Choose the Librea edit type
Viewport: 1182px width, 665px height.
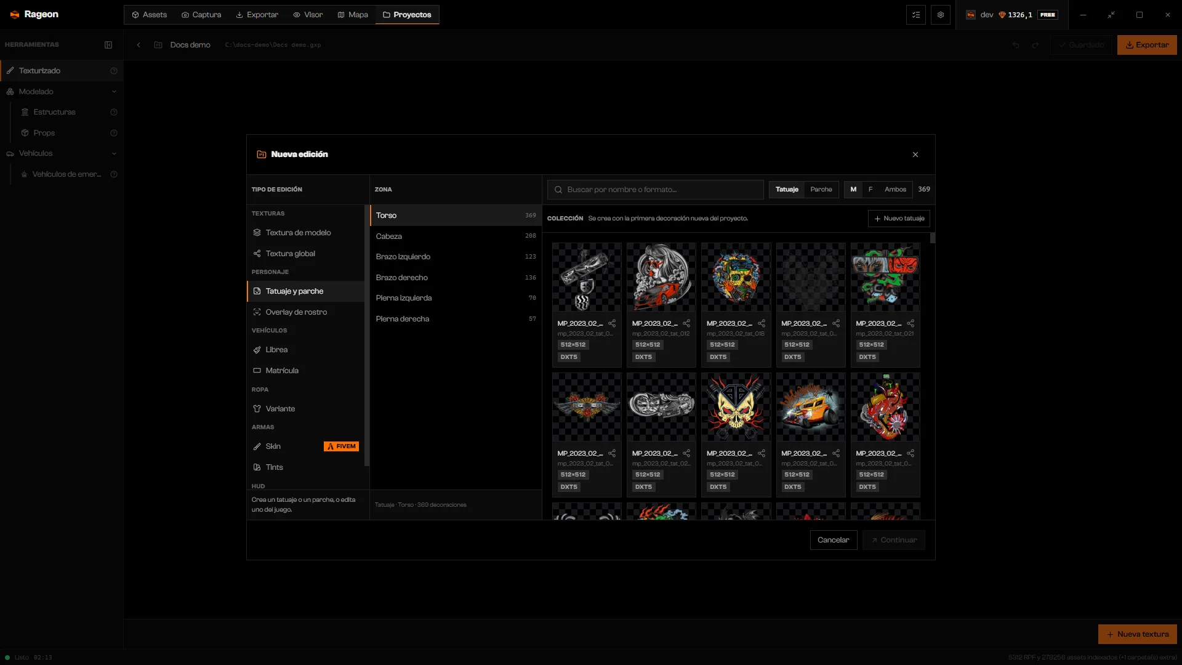[x=305, y=350]
